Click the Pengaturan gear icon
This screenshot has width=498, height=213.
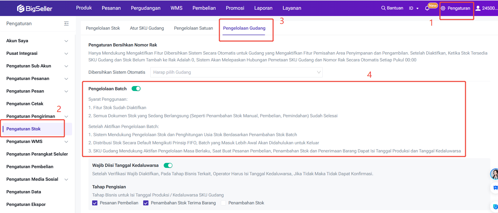tap(443, 8)
